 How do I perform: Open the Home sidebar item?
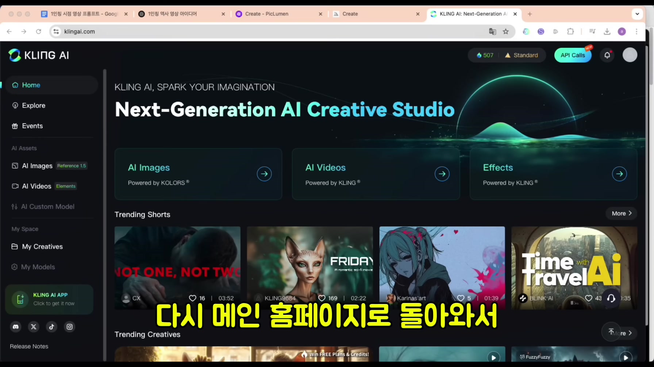(x=51, y=85)
